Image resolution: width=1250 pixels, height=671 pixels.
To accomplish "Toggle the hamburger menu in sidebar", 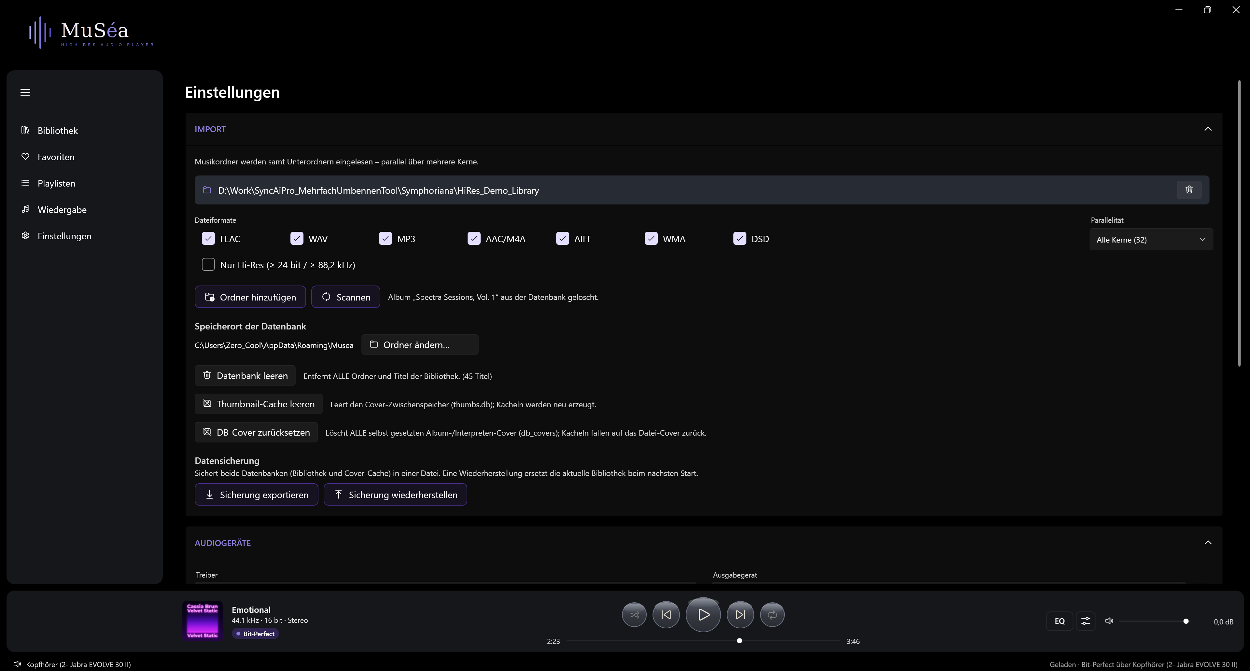I will coord(25,92).
